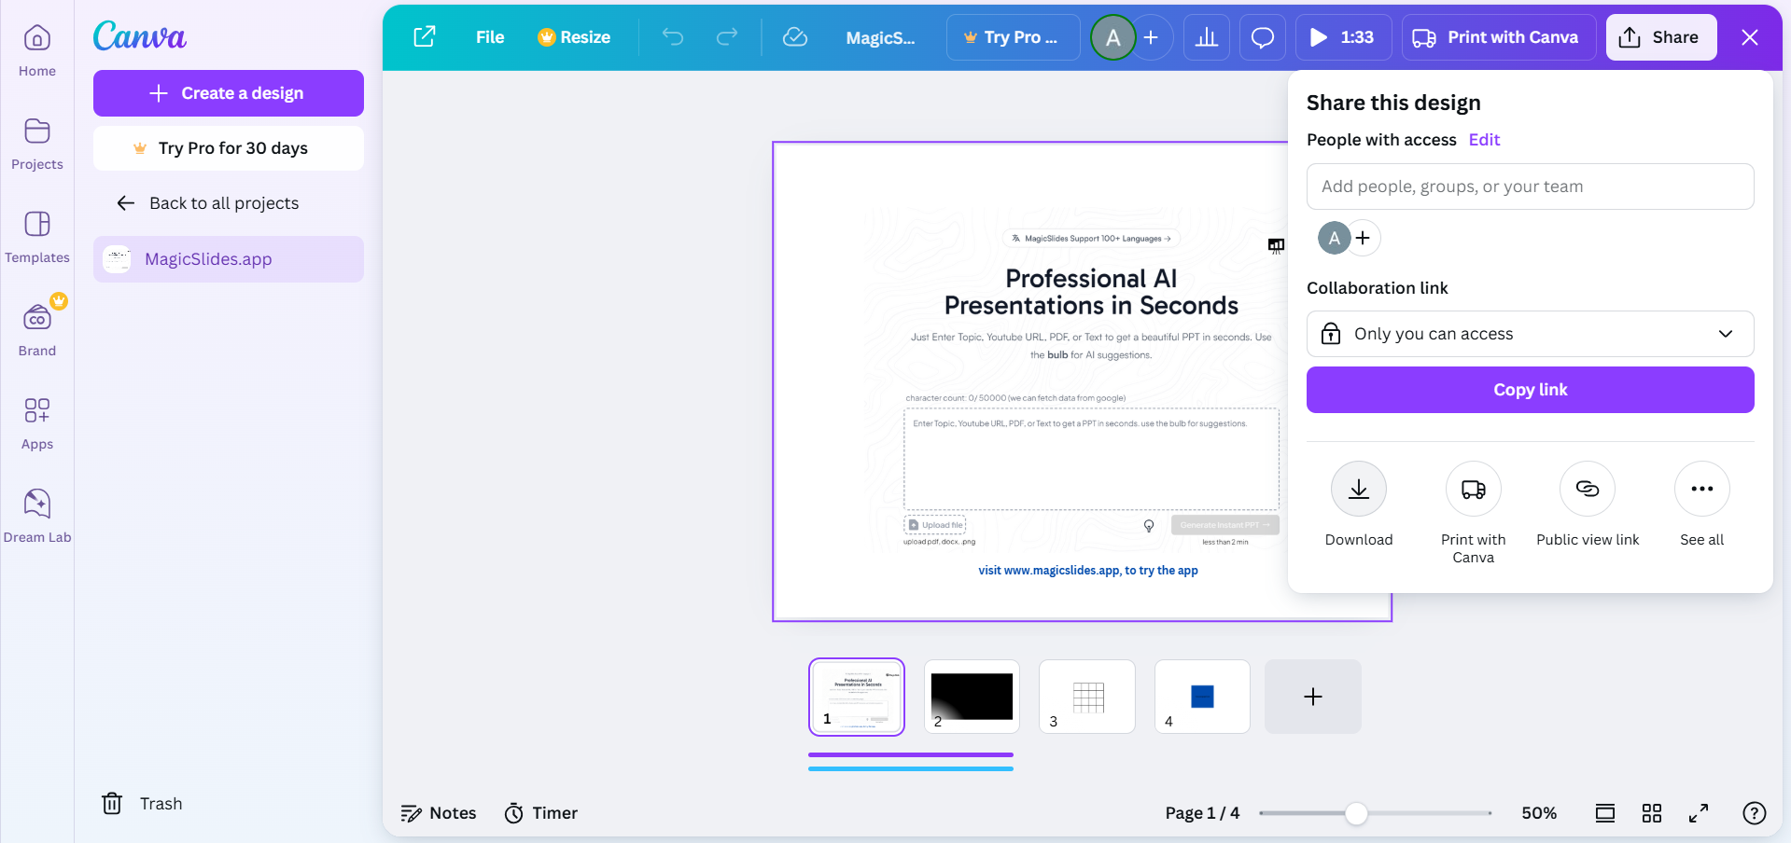Select page 4 thumbnail
The width and height of the screenshot is (1791, 843).
1202,697
